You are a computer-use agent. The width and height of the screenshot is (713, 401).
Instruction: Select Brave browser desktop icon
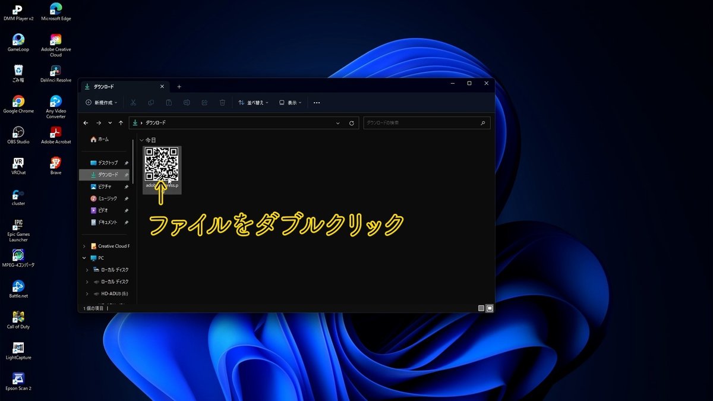[x=56, y=166]
